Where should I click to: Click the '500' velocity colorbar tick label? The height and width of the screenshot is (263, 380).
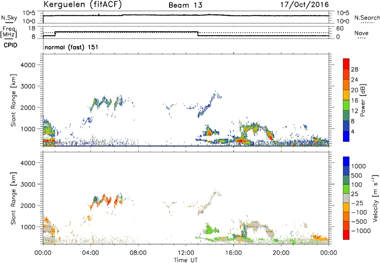tap(358, 176)
